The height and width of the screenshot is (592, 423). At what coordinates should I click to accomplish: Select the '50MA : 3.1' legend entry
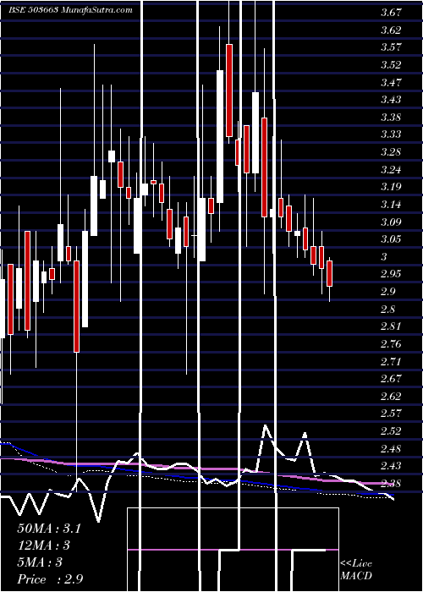pyautogui.click(x=49, y=529)
